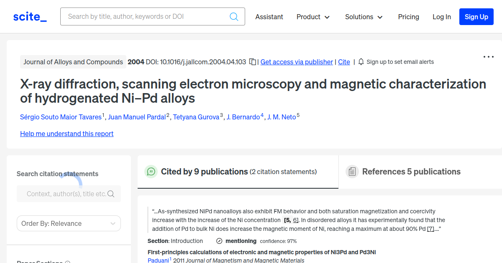Open the Order By: Relevance dropdown

pyautogui.click(x=69, y=223)
